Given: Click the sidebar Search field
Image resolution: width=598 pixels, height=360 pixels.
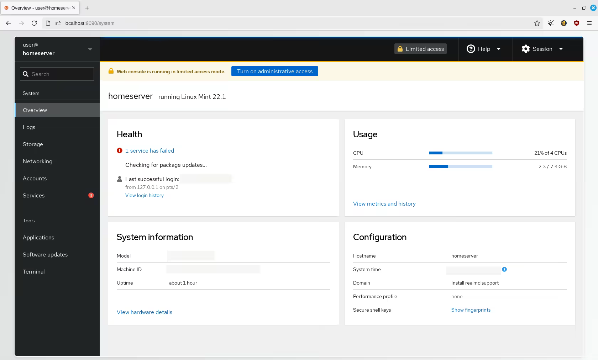Looking at the screenshot, I should tap(57, 74).
